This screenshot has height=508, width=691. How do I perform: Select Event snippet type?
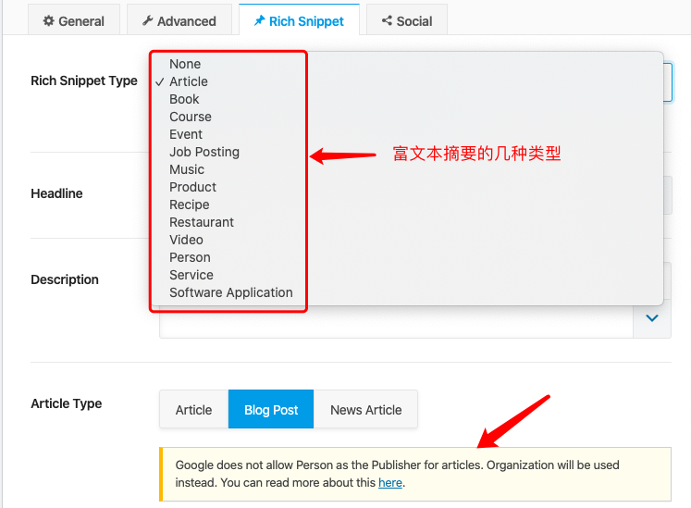coord(186,134)
